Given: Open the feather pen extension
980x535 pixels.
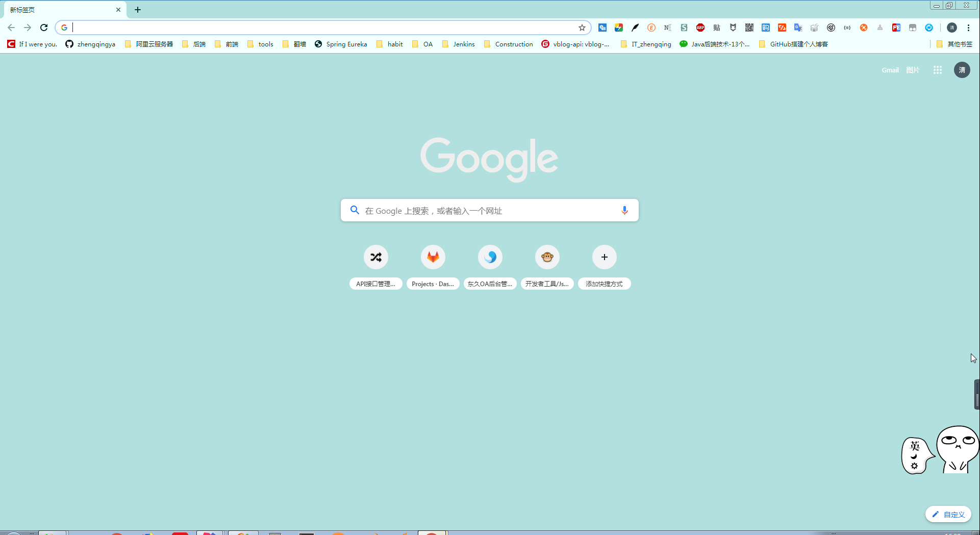Looking at the screenshot, I should point(635,28).
